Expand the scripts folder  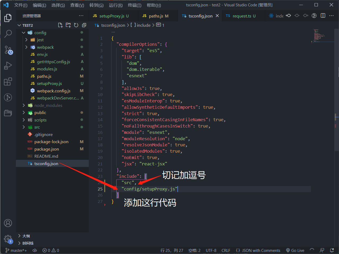point(24,120)
